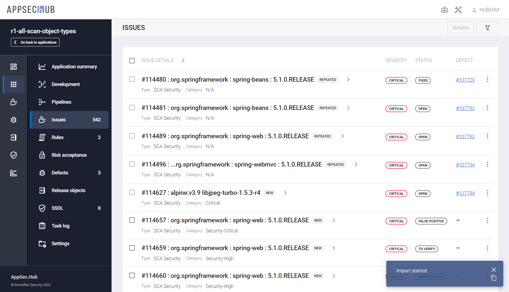
Task: Click the briefcase icon in the top bar
Action: coord(444,10)
